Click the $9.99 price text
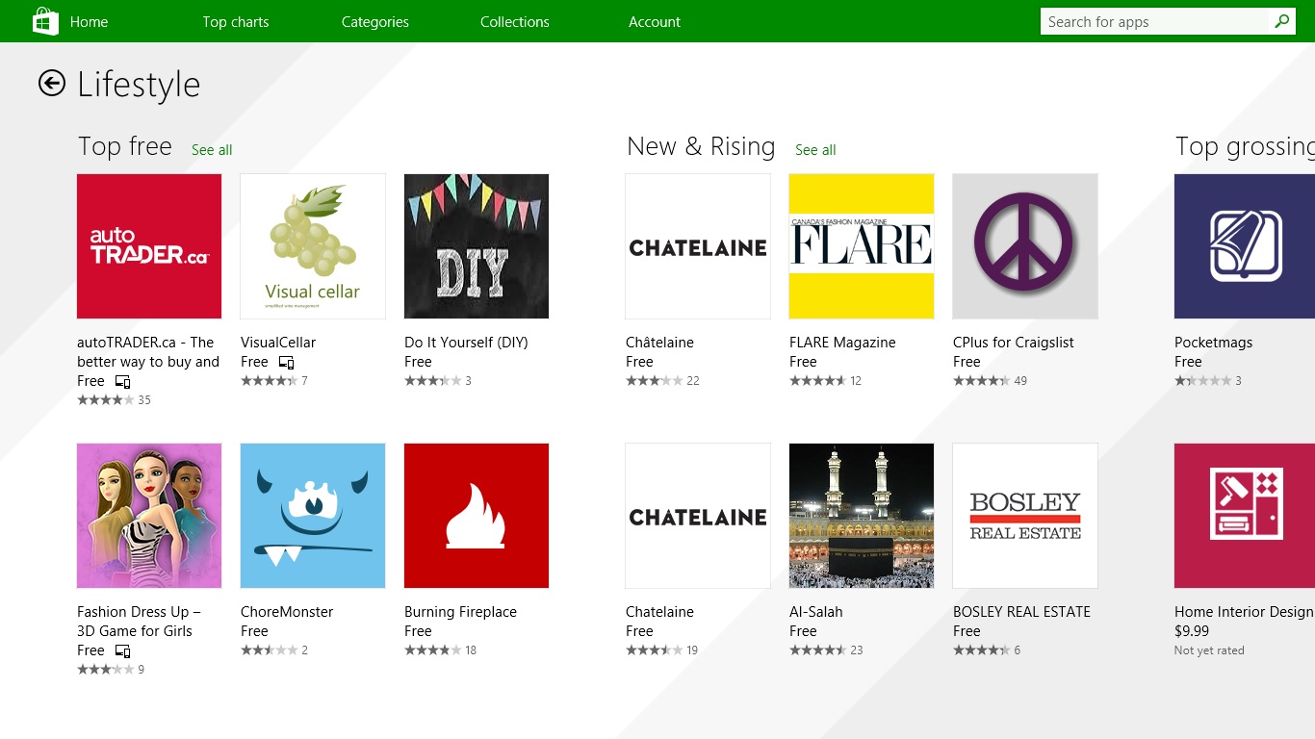The width and height of the screenshot is (1315, 739). pos(1192,631)
